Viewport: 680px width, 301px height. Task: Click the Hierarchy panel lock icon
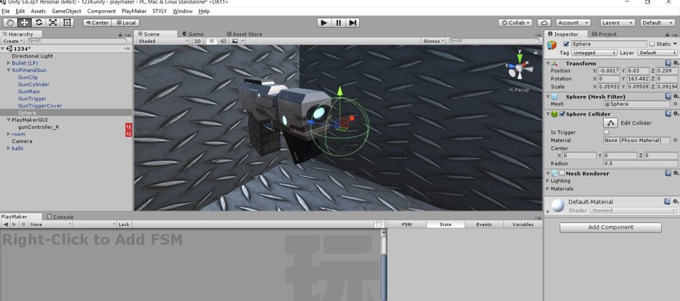click(120, 34)
